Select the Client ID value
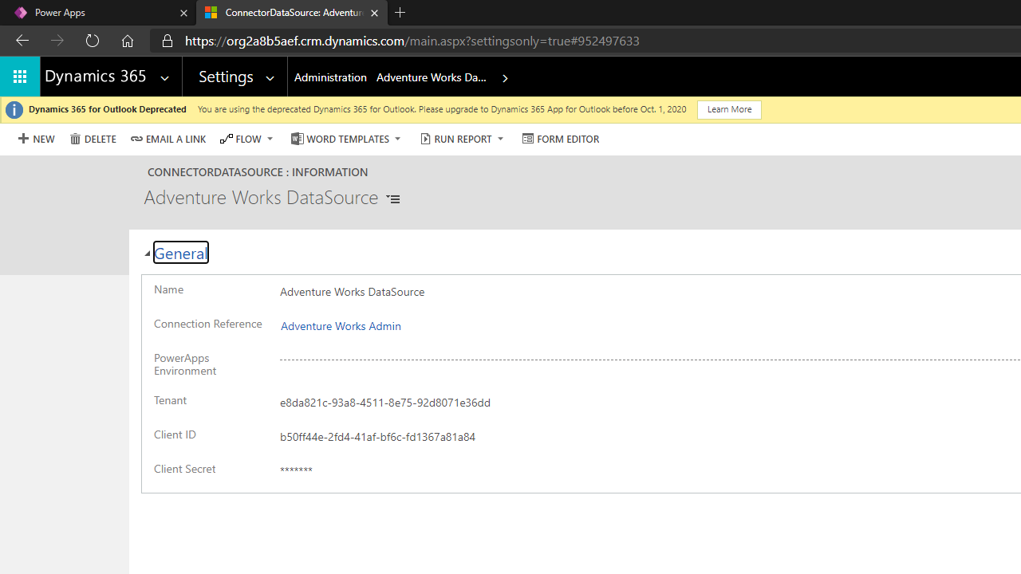The height and width of the screenshot is (574, 1021). (377, 437)
